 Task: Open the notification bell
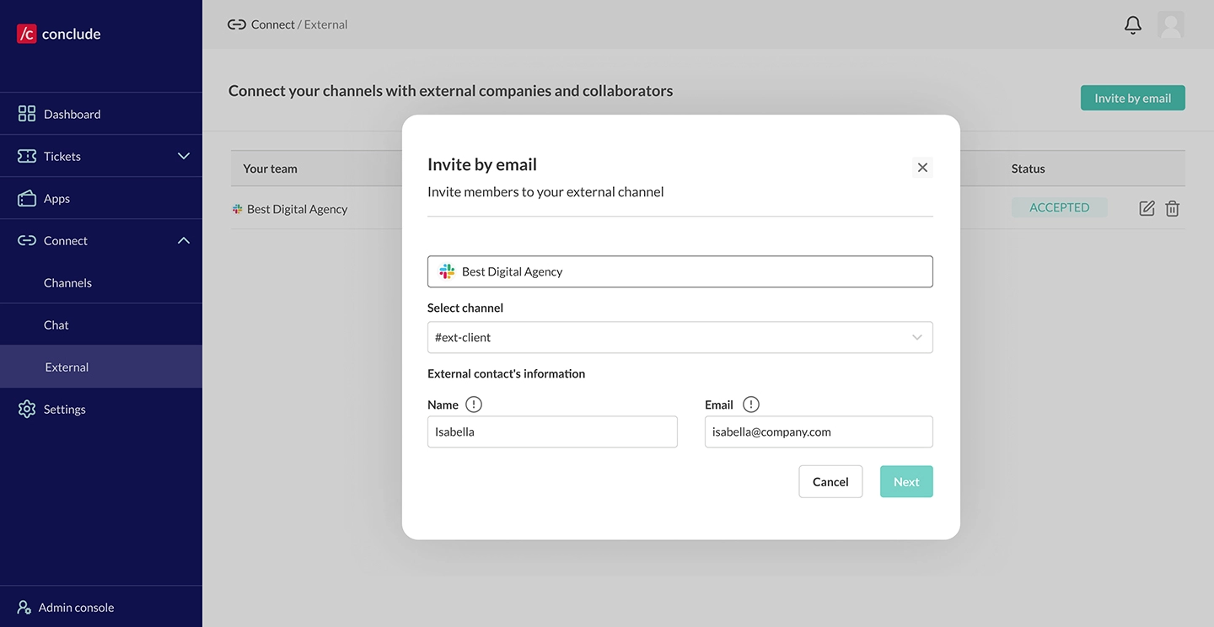1132,24
